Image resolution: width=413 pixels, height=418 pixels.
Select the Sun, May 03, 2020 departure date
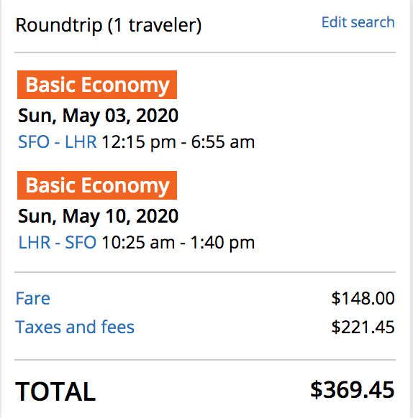[98, 116]
